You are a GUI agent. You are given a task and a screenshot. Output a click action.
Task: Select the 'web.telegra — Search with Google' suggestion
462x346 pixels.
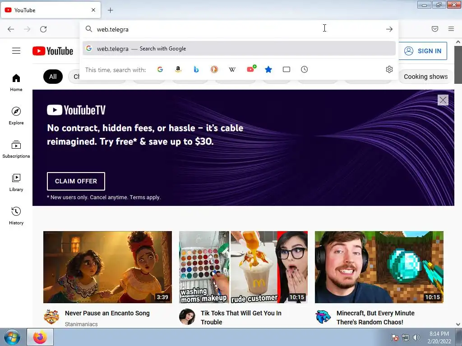(x=239, y=49)
